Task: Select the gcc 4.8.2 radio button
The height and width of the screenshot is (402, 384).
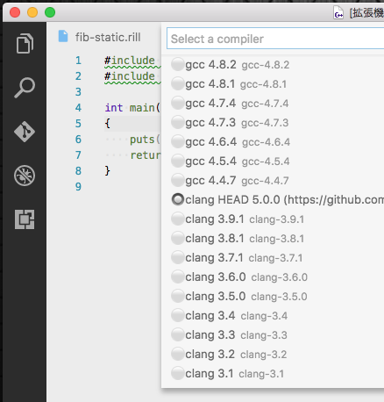Action: tap(178, 64)
